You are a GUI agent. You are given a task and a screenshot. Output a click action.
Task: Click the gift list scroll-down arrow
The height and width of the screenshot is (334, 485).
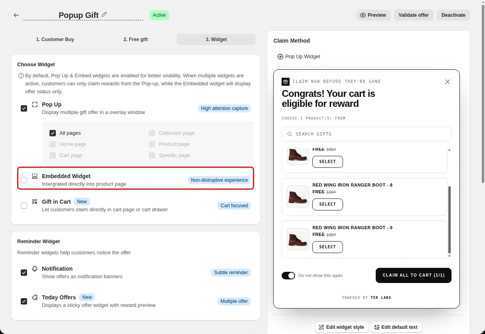(450, 256)
